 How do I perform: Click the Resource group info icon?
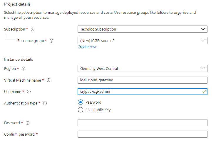[x=51, y=41]
